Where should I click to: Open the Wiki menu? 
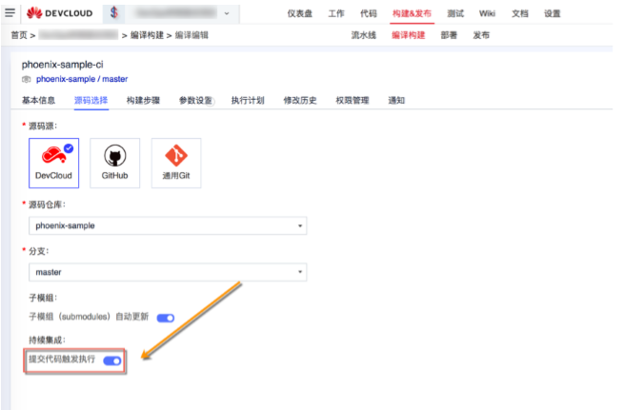point(487,13)
